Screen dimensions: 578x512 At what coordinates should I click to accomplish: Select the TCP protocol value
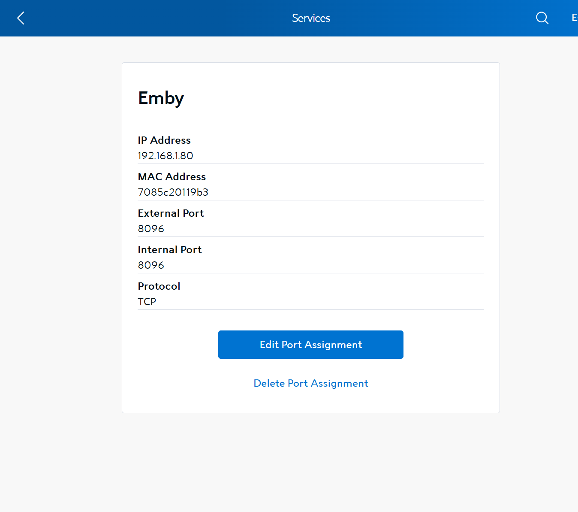147,302
